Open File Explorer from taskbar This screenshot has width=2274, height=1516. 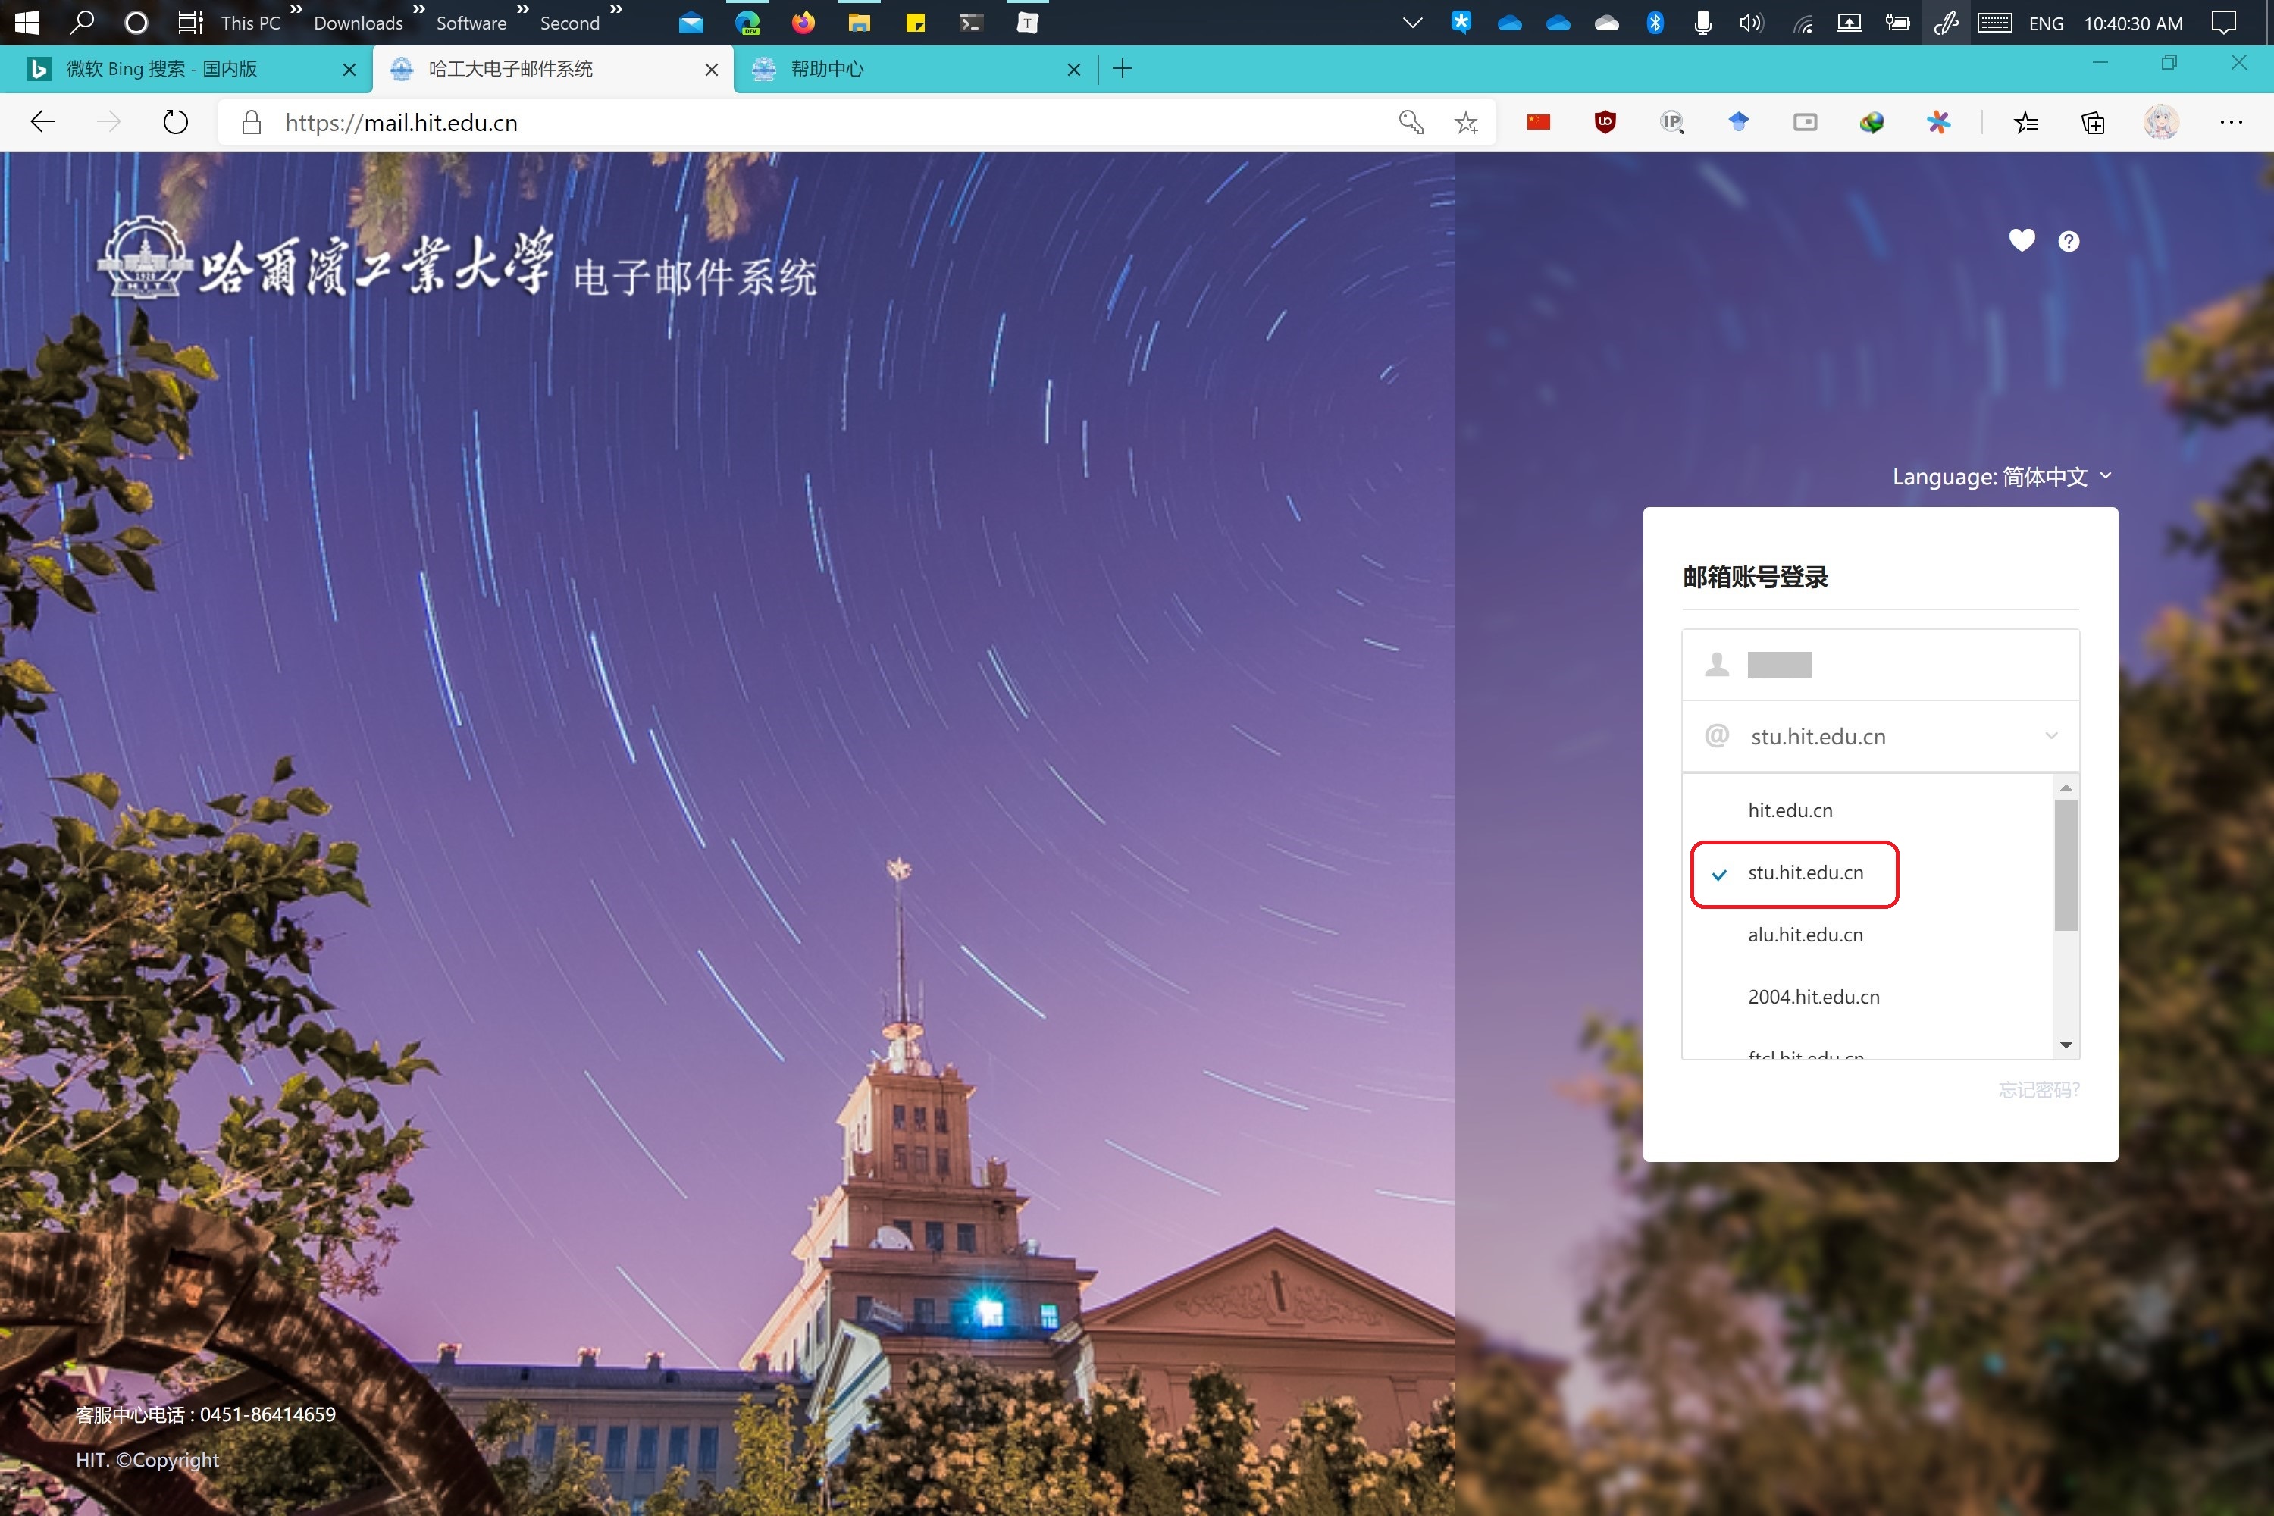point(859,23)
